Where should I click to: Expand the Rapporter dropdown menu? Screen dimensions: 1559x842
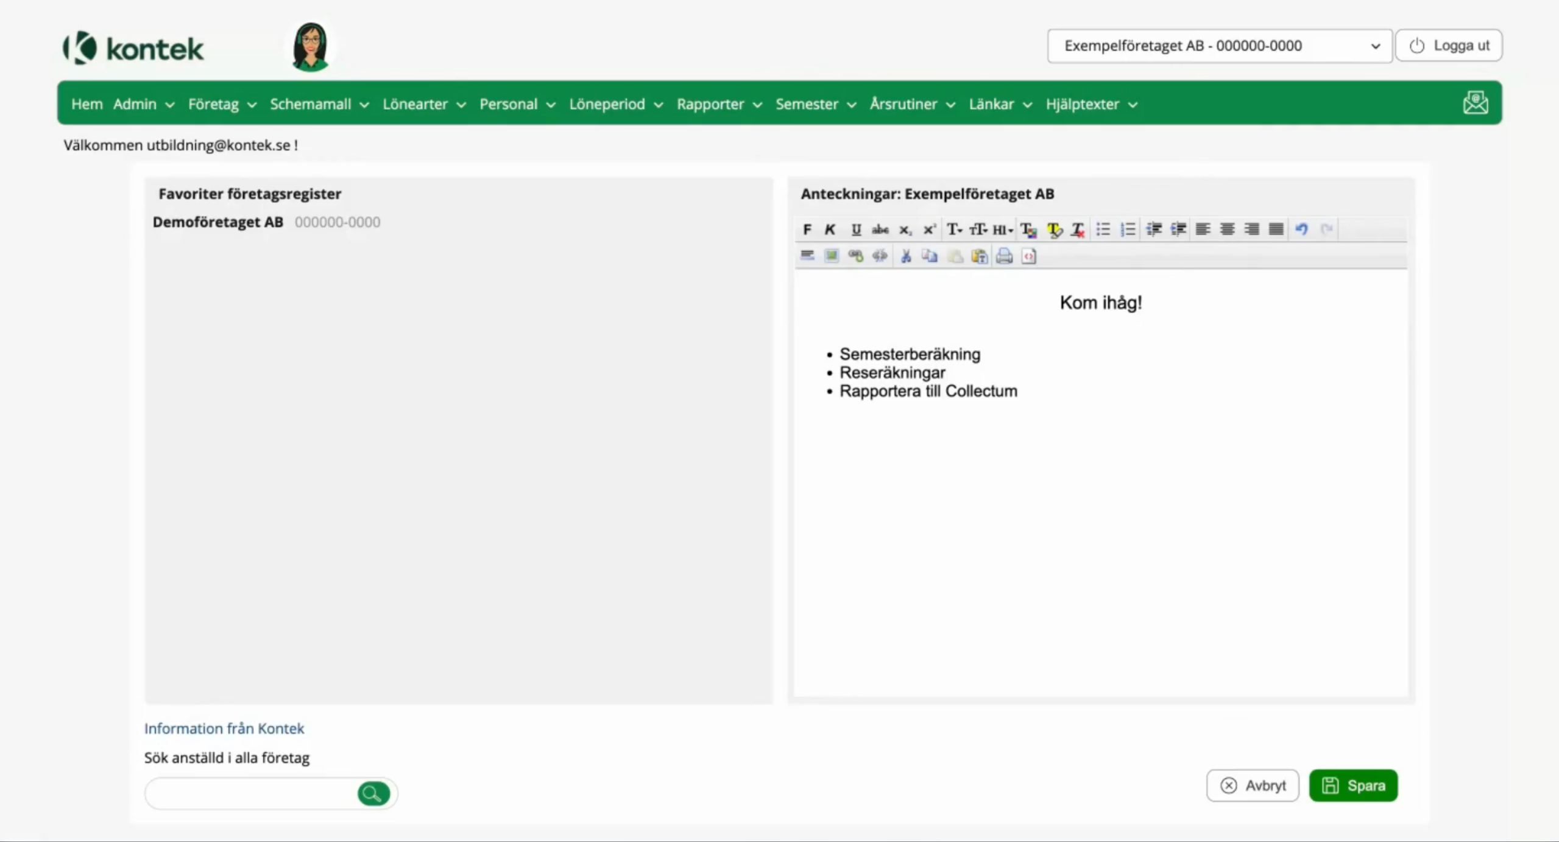719,104
